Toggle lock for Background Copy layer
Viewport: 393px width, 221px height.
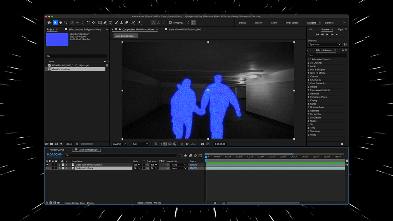pos(56,168)
